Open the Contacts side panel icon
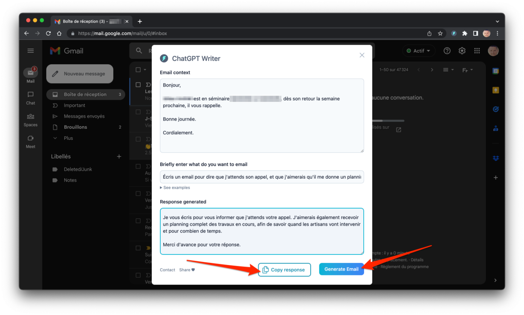Screen dimensions: 524x315 [496, 129]
